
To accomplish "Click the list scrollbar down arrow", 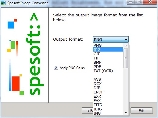I will (x=126, y=113).
